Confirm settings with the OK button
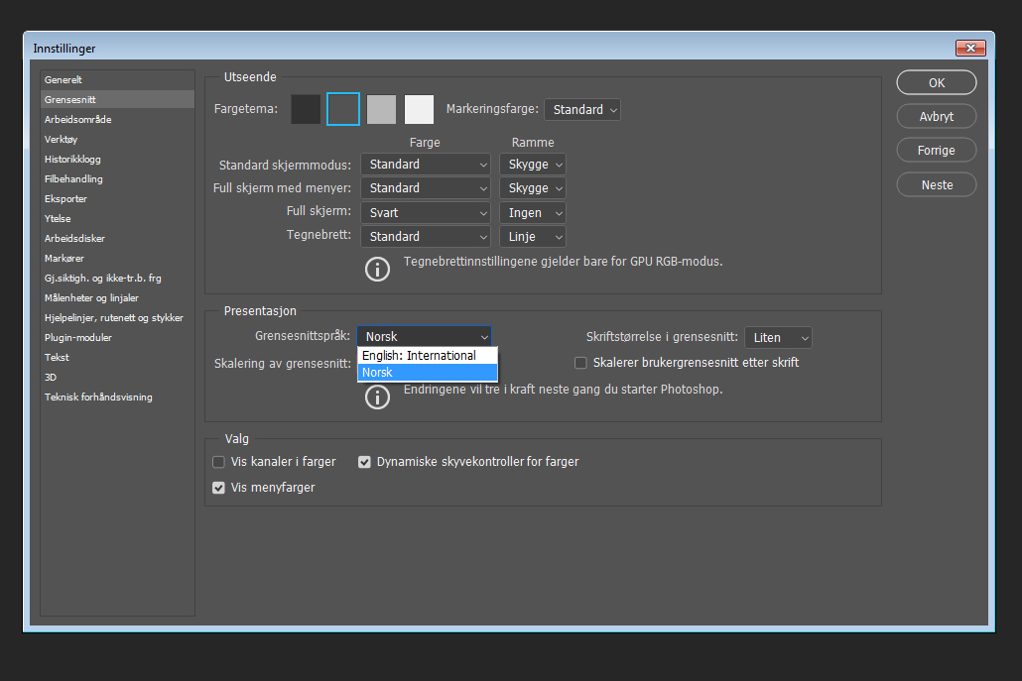This screenshot has width=1022, height=681. (x=937, y=82)
